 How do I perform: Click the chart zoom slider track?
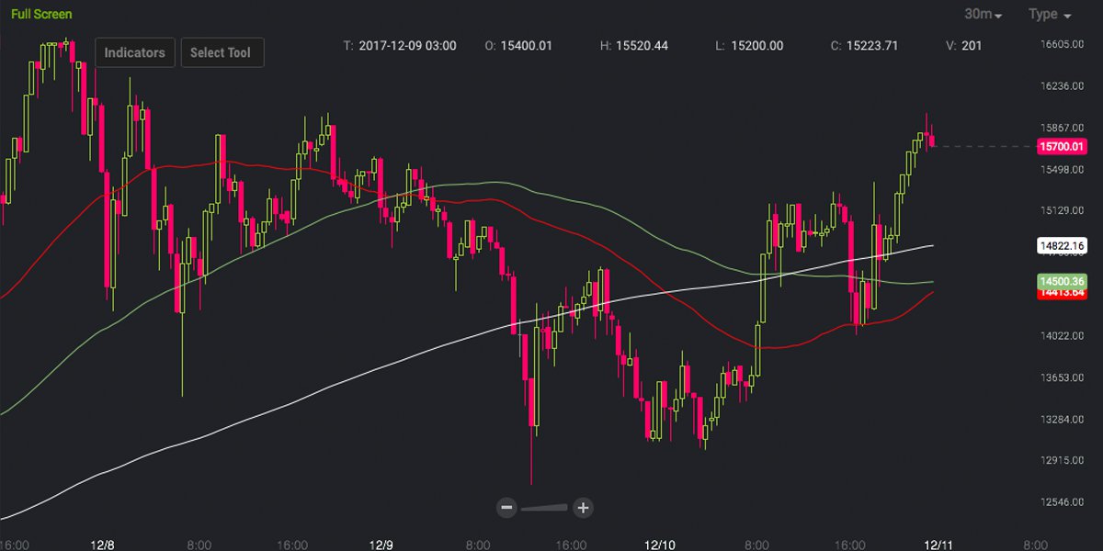(x=544, y=507)
